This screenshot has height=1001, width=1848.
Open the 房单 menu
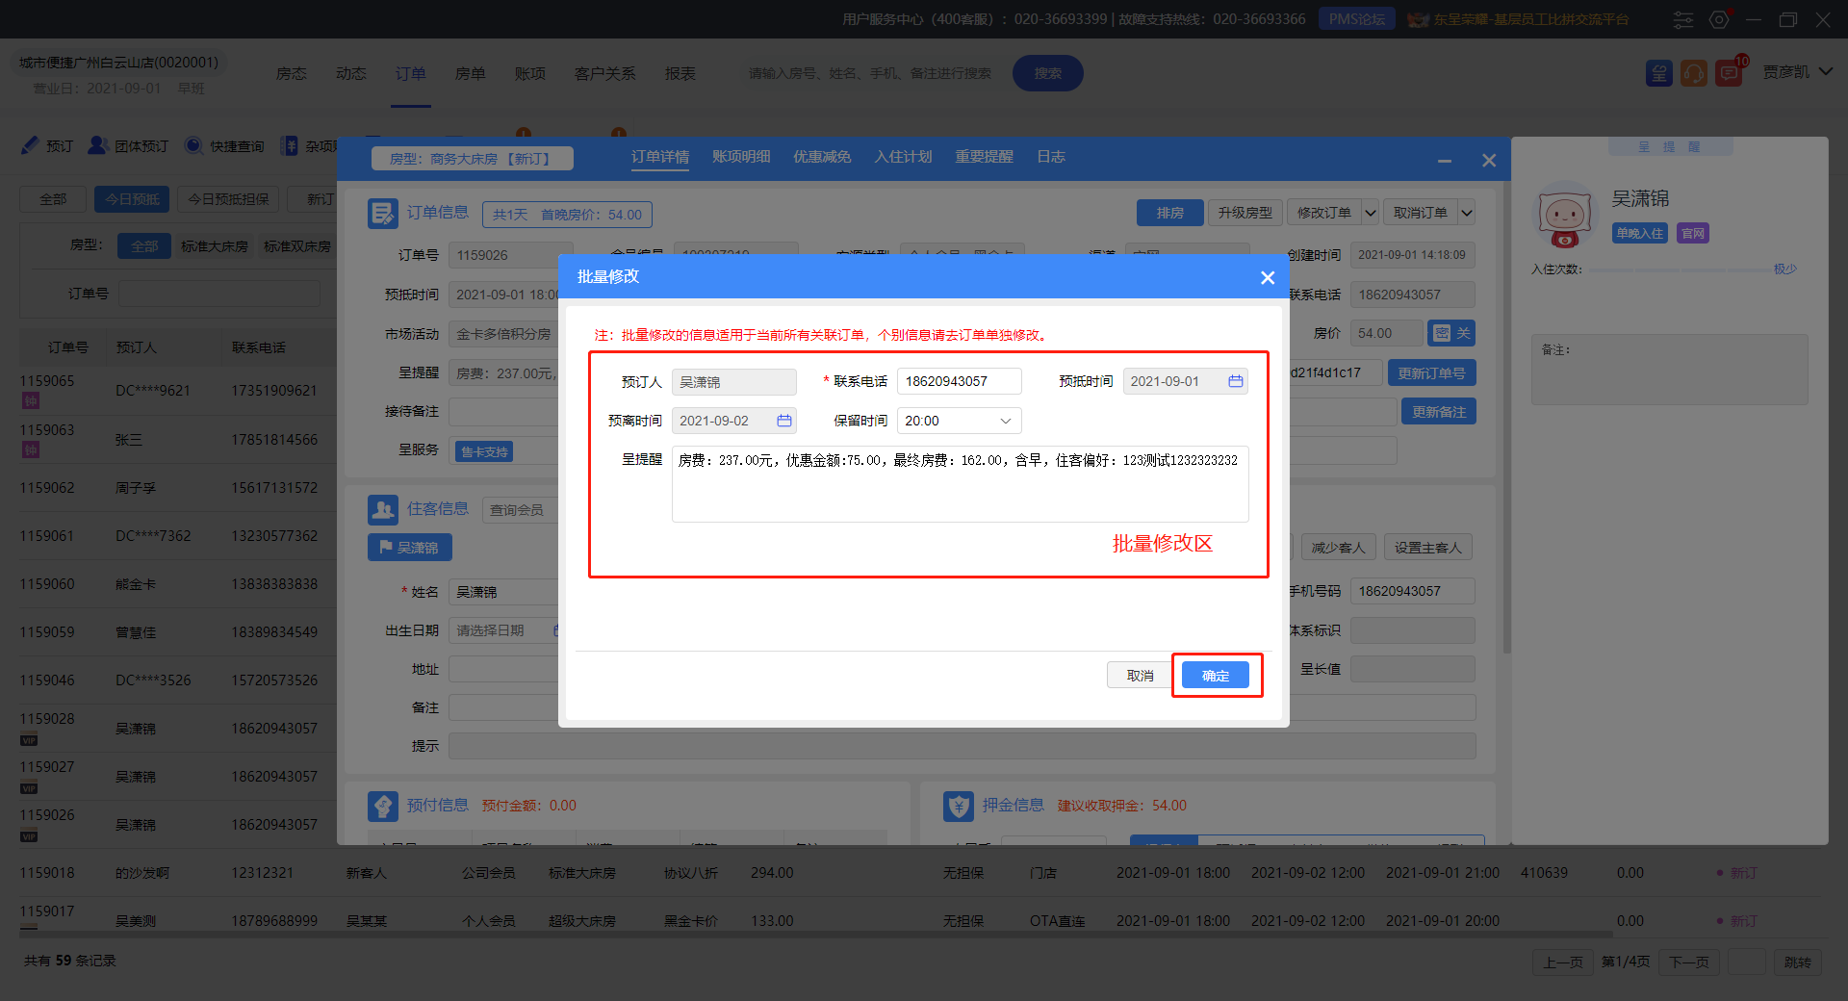(471, 73)
